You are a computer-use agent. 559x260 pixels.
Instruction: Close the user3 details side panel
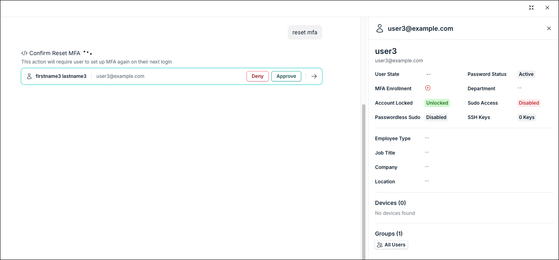point(549,28)
